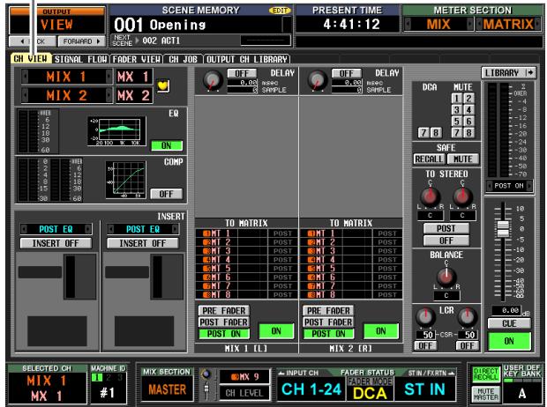Select machine ID 1 indicator
This screenshot has width=547, height=407.
pyautogui.click(x=97, y=377)
